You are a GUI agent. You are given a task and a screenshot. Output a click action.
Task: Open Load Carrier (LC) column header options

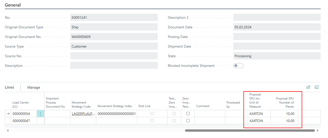click(x=20, y=104)
